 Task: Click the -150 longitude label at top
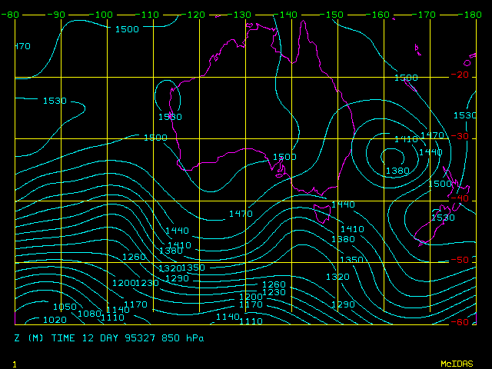pyautogui.click(x=334, y=15)
